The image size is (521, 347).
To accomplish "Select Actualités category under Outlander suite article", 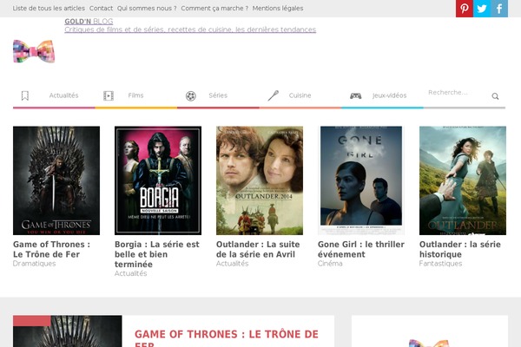I will click(232, 264).
